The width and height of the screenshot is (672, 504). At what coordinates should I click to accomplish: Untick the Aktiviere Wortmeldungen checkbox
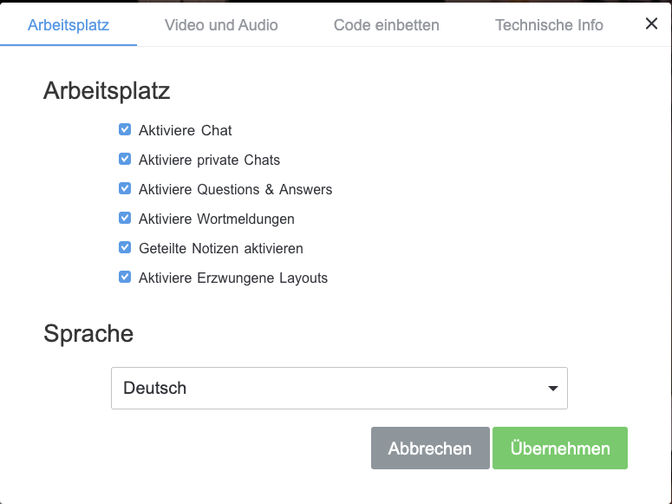(x=125, y=219)
